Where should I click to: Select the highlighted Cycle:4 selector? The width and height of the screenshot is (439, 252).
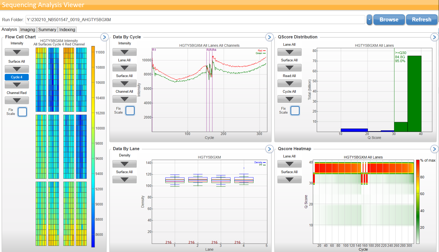click(x=17, y=77)
